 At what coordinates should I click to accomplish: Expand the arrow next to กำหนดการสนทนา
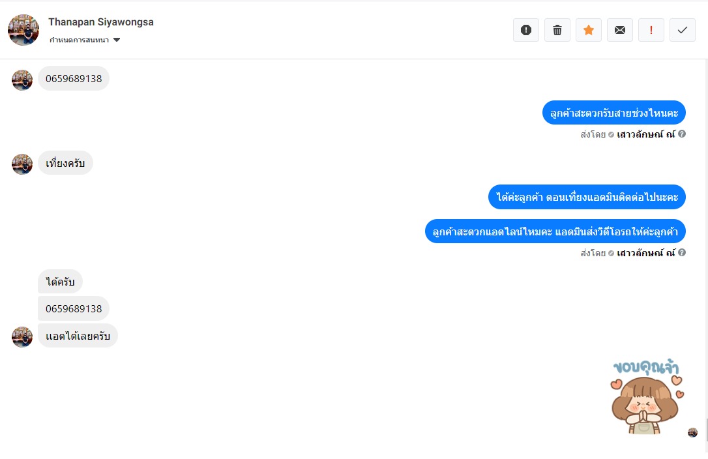click(x=117, y=40)
